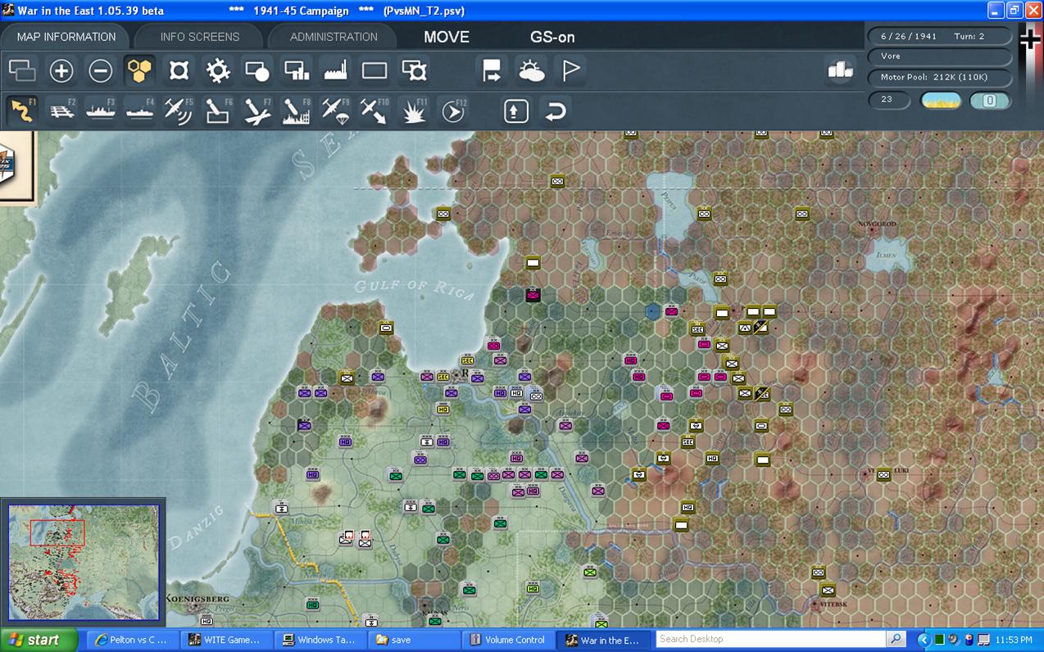Click the boxed up-arrow button

[515, 110]
